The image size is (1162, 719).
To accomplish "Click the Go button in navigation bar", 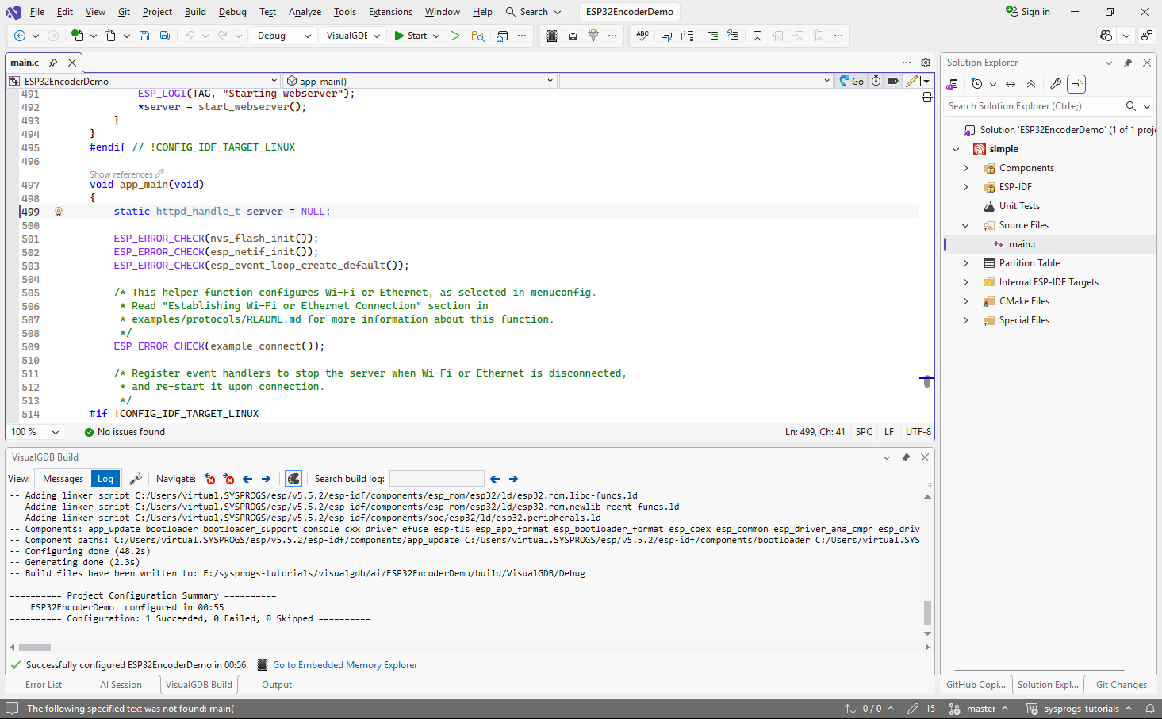I will (853, 81).
